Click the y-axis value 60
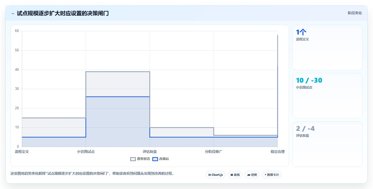 tap(17, 31)
